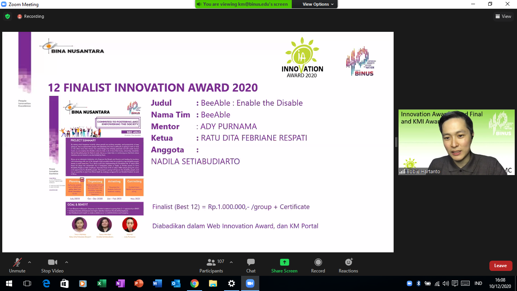Screen dimensions: 517x291
Task: Click the slide title 12 FINALIST INNOVATION AWARD 2020
Action: pos(153,88)
